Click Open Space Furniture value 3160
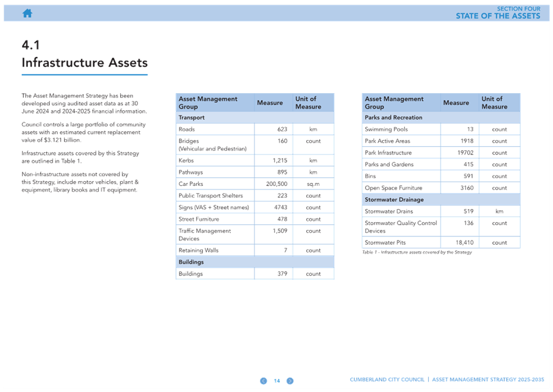 click(467, 188)
